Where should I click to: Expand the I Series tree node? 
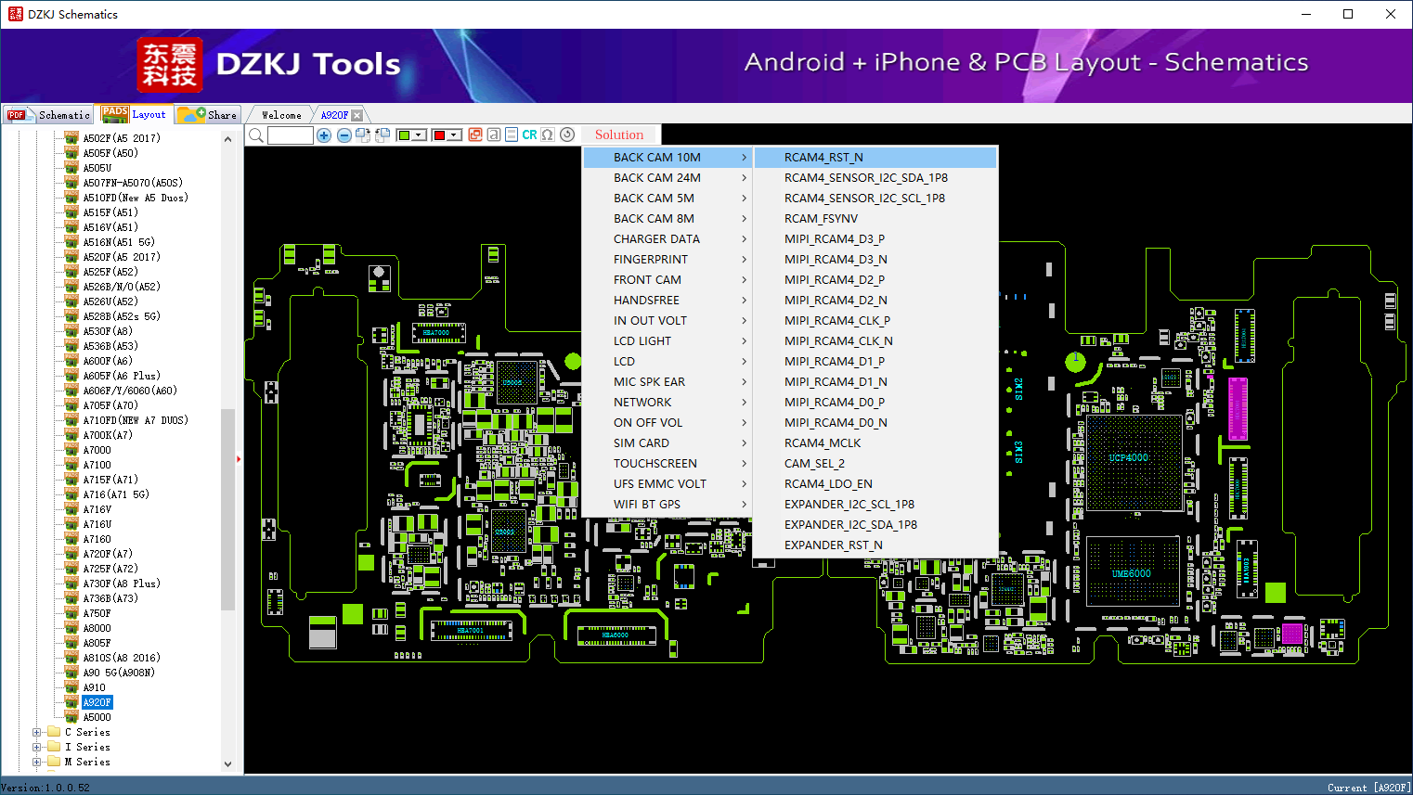(37, 747)
